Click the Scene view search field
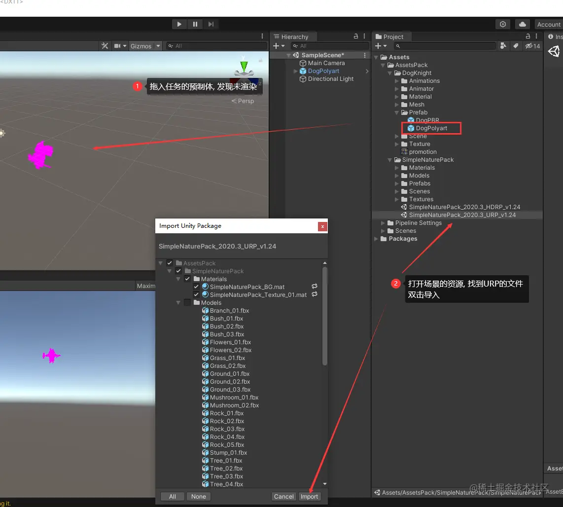Screen dimensions: 563x507 [216, 46]
